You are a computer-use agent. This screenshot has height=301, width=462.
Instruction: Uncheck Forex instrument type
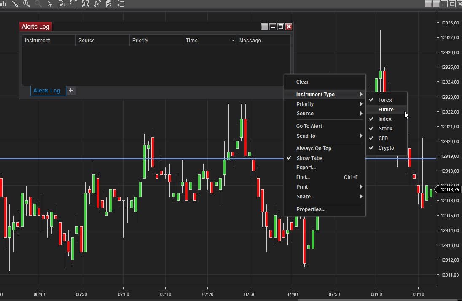pyautogui.click(x=387, y=100)
